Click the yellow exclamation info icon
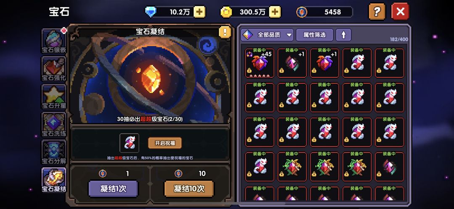Viewport: 454px width, 209px height. [x=225, y=32]
